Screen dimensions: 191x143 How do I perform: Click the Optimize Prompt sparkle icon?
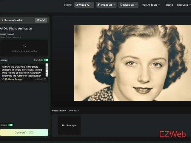(3, 79)
